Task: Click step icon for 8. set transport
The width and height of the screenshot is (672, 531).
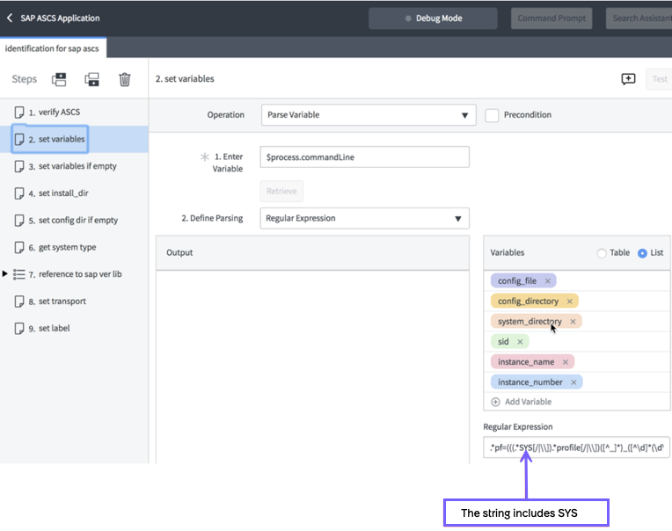Action: [19, 302]
